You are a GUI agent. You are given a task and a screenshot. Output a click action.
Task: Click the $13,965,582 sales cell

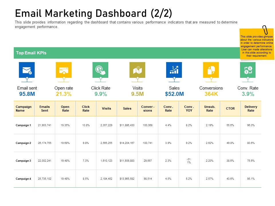127,179
